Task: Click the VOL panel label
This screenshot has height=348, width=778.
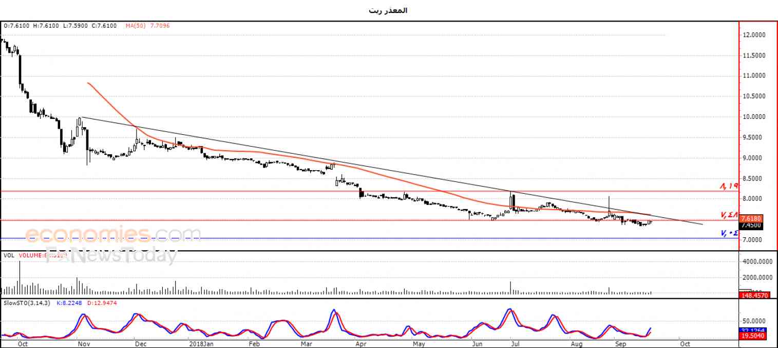Action: click(9, 255)
